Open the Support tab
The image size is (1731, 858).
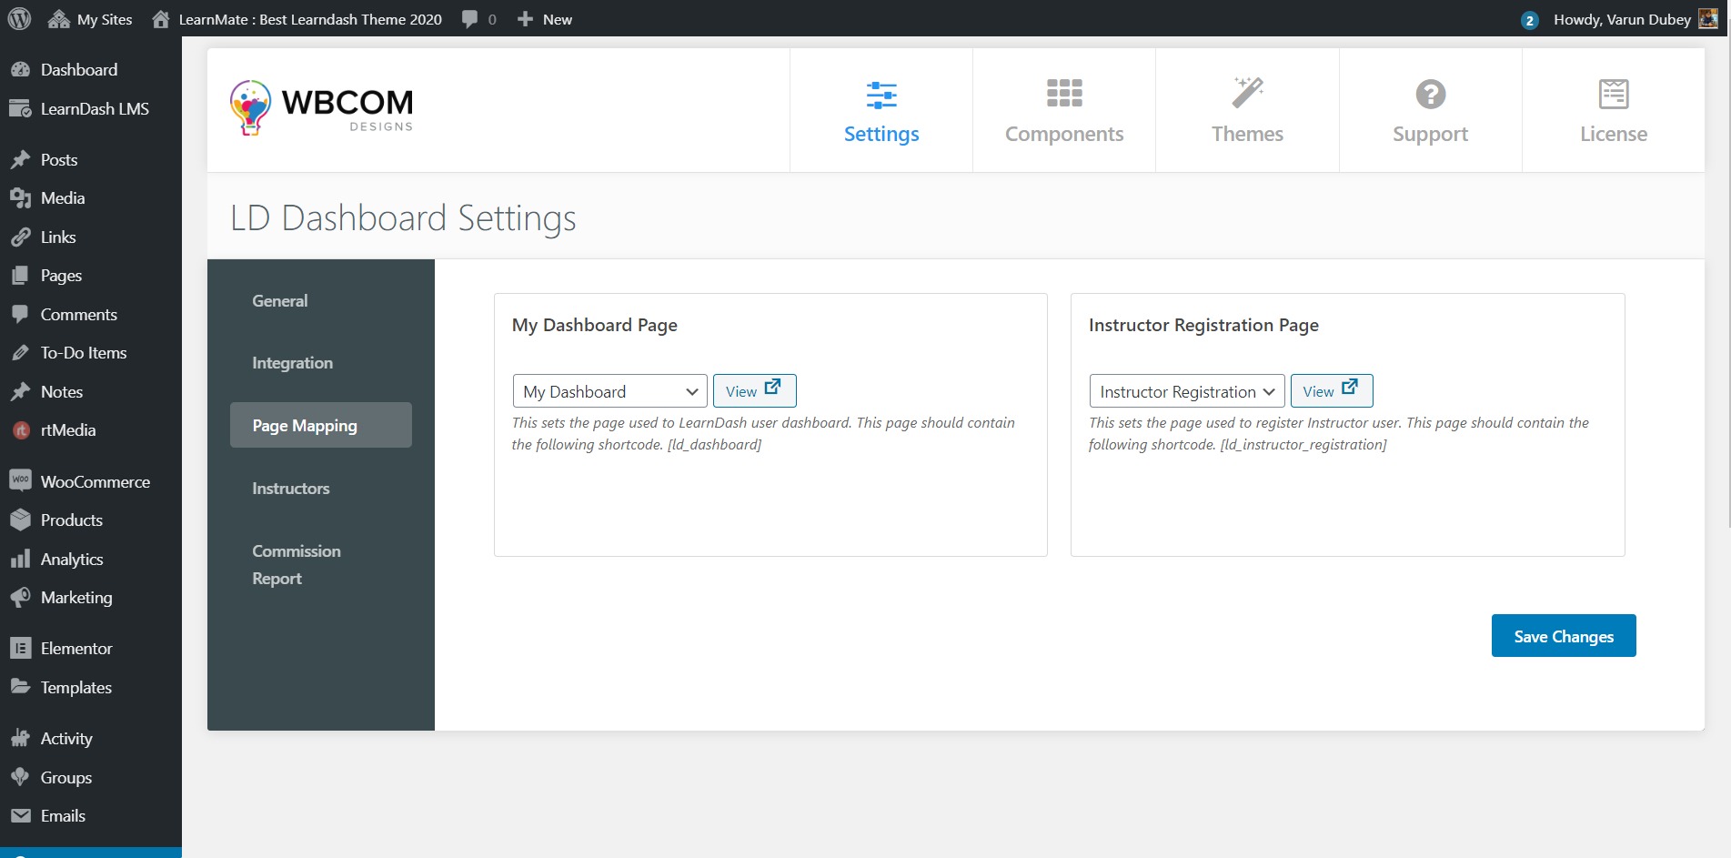(1430, 111)
